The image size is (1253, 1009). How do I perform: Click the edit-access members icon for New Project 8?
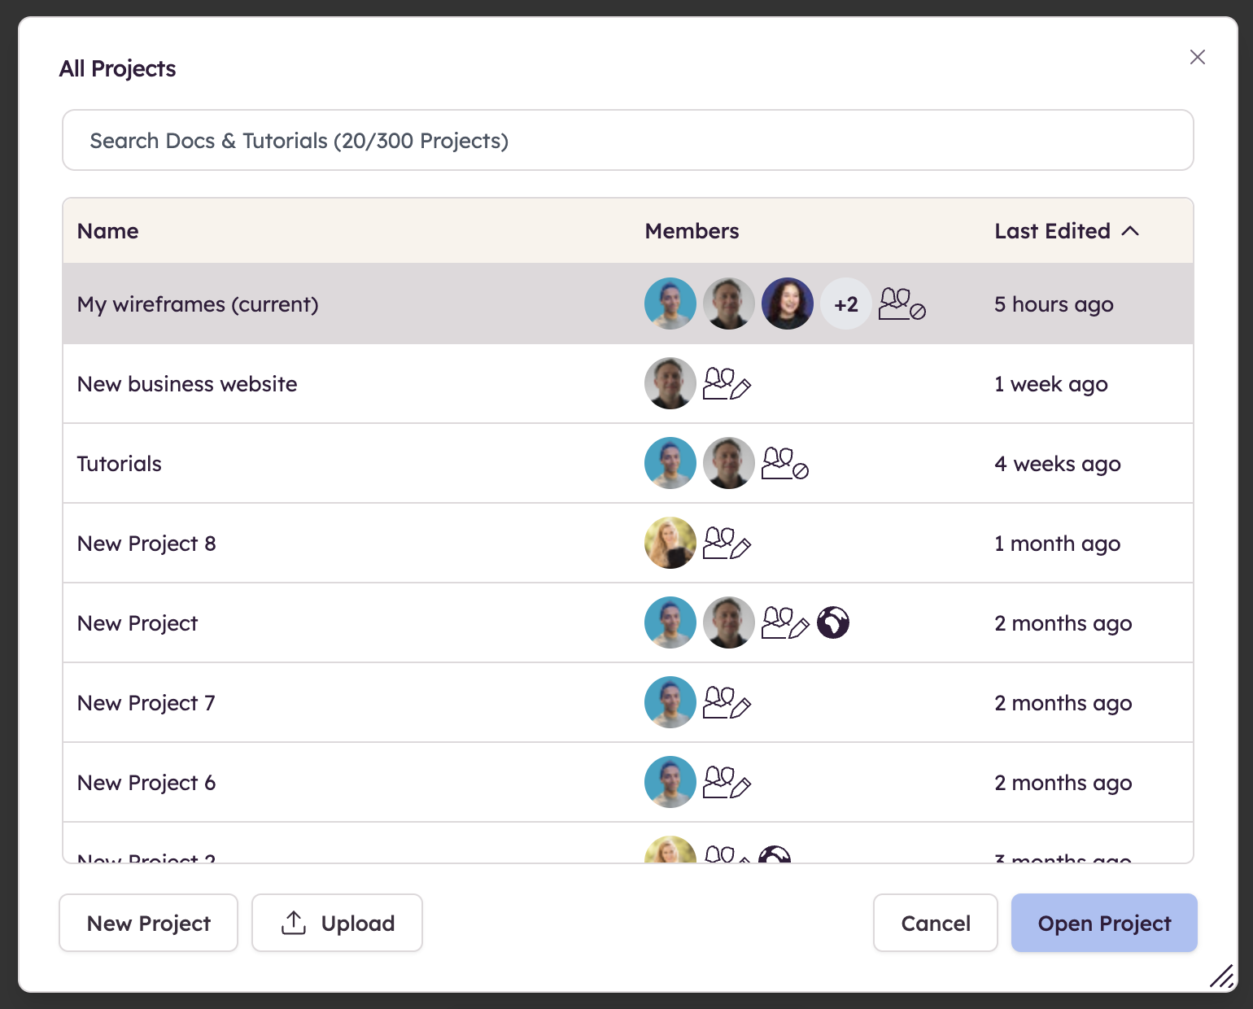tap(726, 544)
